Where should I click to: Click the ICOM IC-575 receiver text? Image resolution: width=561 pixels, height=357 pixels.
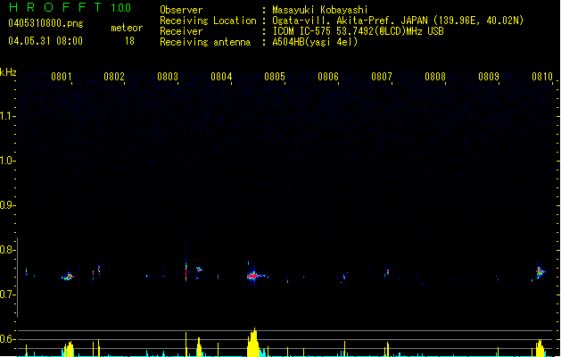tap(358, 31)
